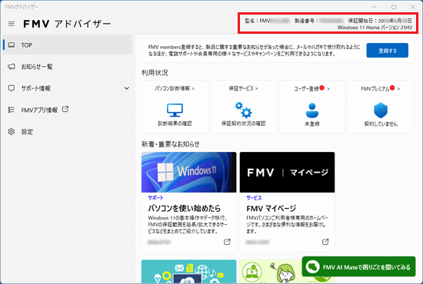Click external link icon on FMV マイページ card

pyautogui.click(x=325, y=242)
